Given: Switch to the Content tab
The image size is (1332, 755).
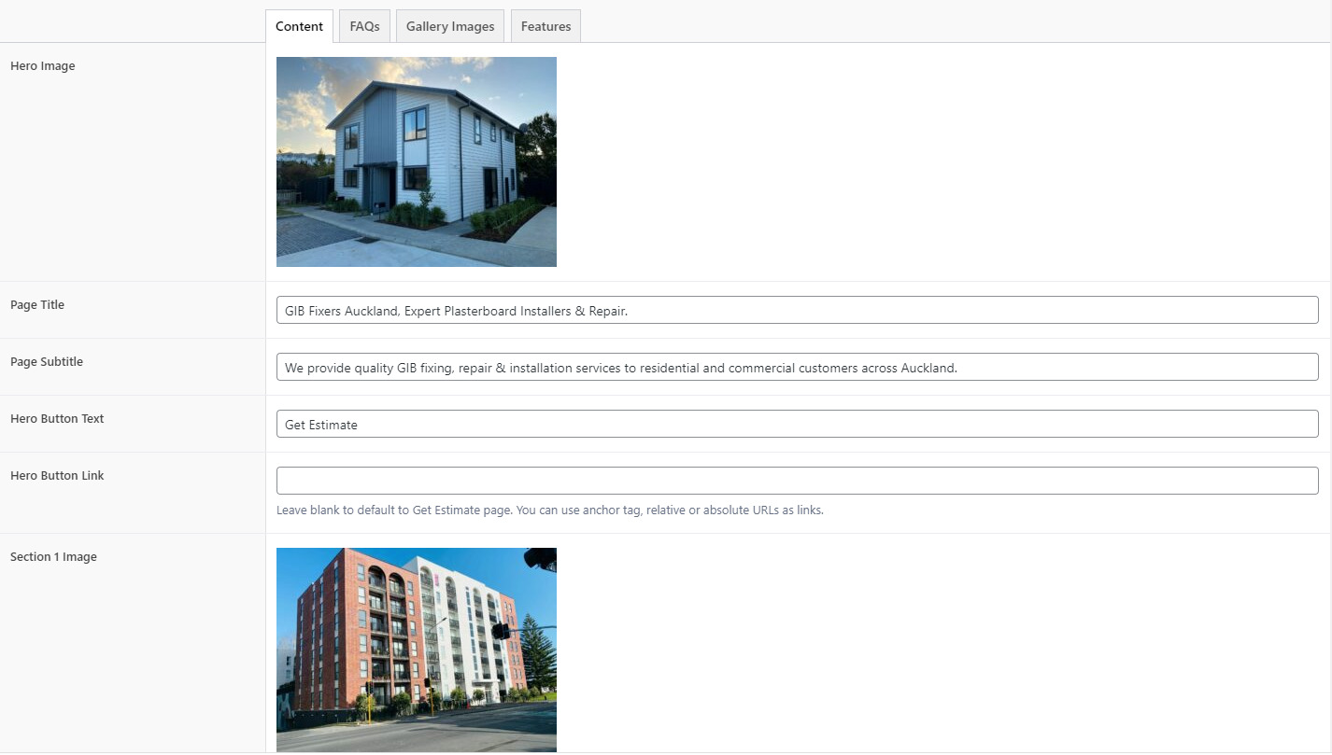Looking at the screenshot, I should pyautogui.click(x=299, y=26).
